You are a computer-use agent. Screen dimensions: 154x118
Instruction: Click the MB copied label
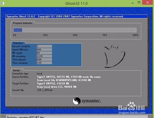(17, 53)
